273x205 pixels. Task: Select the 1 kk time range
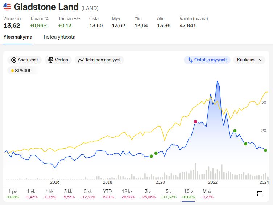49,194
